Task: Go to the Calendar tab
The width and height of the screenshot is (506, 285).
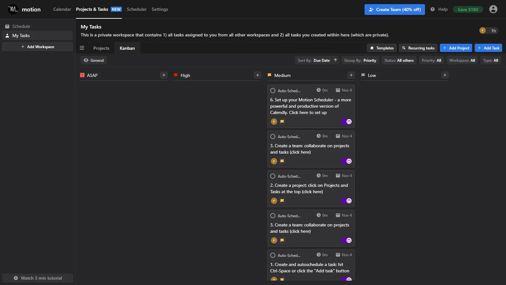Action: coord(62,9)
